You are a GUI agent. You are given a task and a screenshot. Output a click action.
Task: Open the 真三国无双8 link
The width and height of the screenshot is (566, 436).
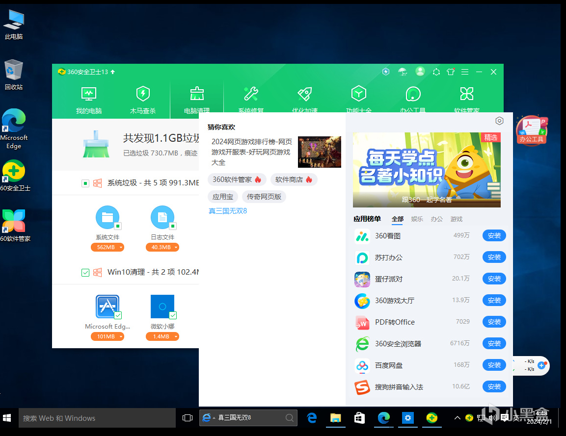tap(228, 211)
